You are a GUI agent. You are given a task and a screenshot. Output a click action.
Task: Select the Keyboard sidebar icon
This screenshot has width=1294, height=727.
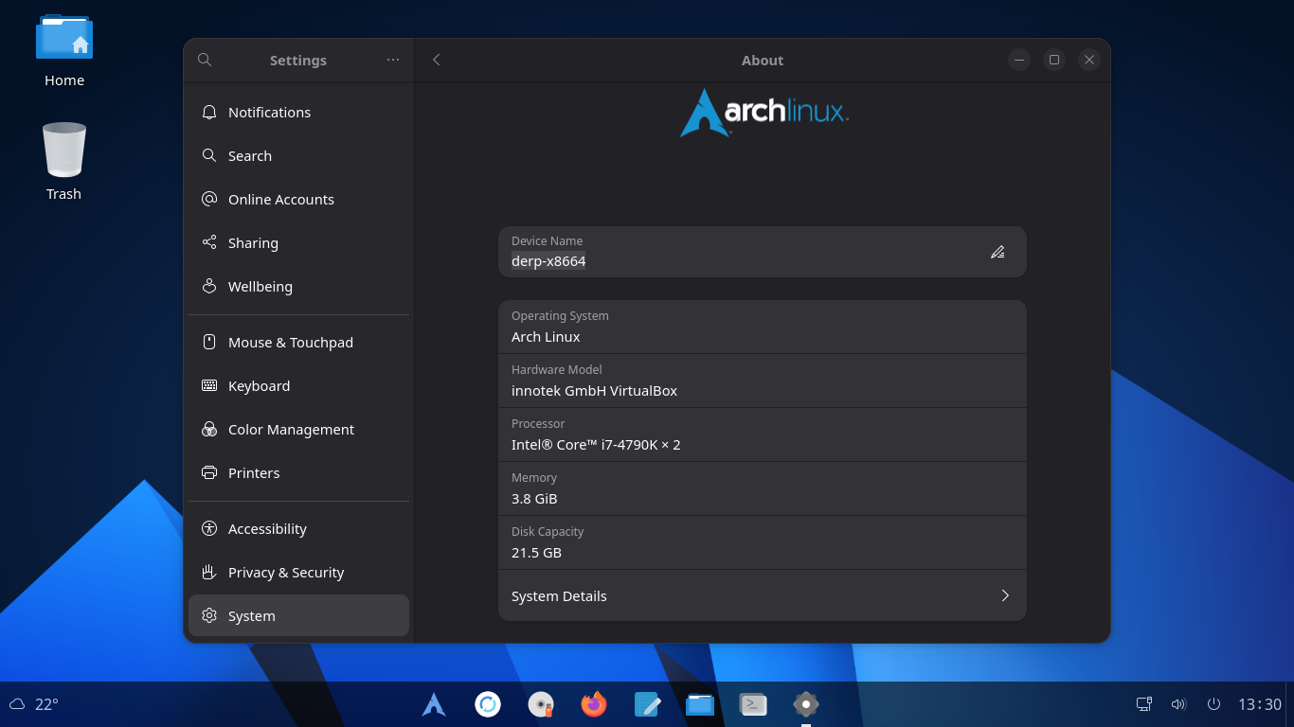pyautogui.click(x=209, y=385)
